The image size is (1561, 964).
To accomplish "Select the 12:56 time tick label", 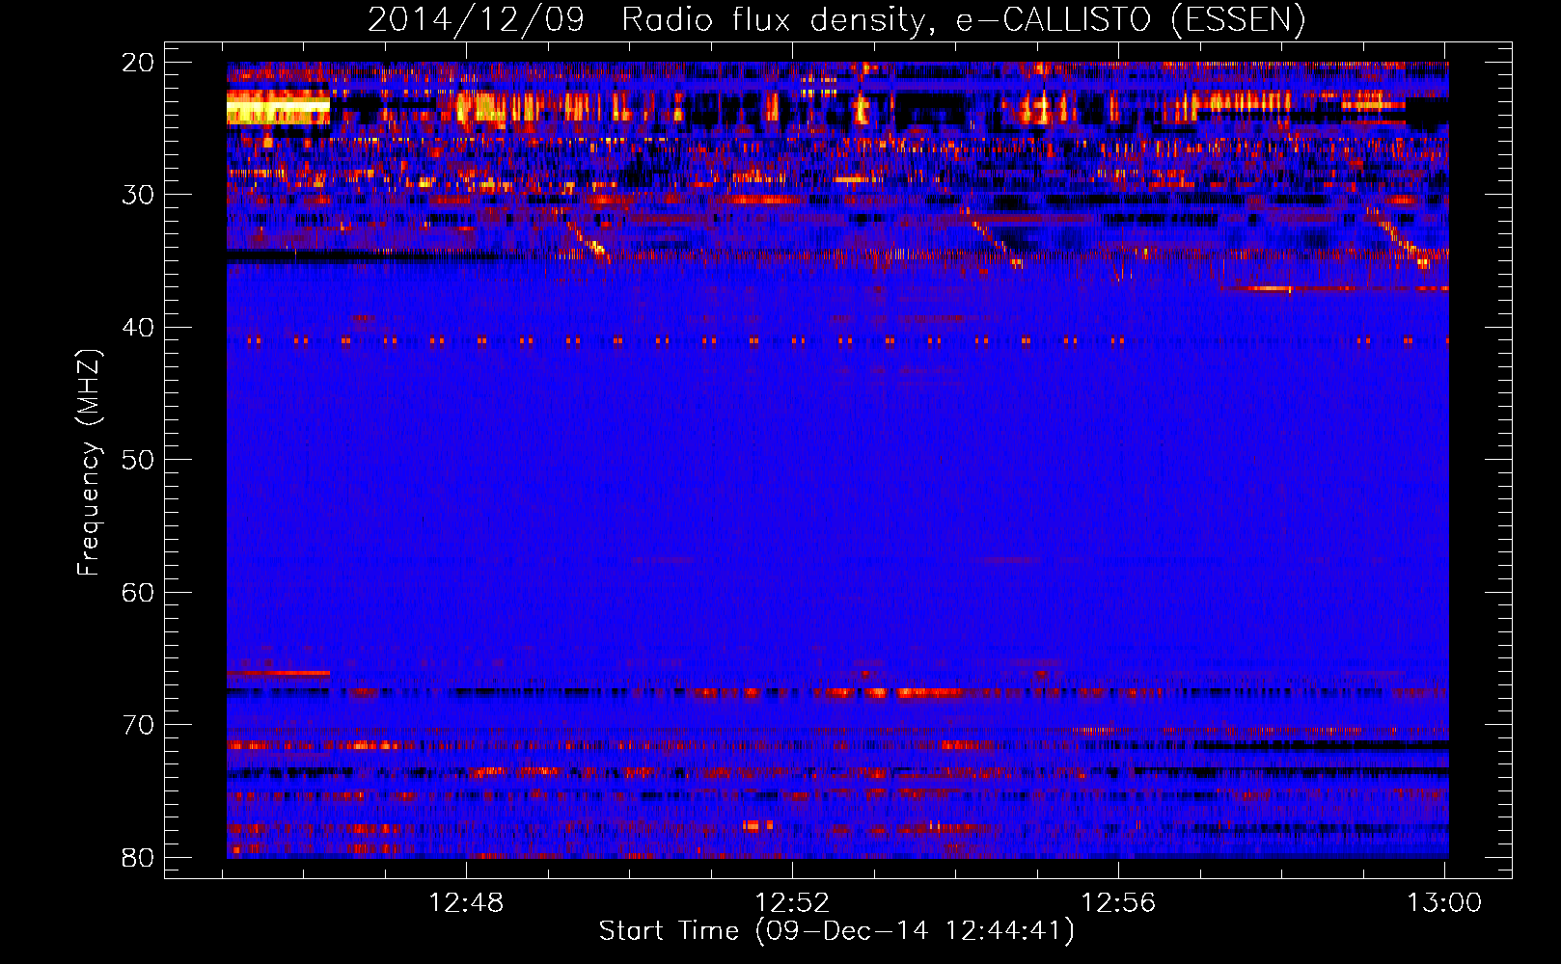I will (x=1118, y=903).
